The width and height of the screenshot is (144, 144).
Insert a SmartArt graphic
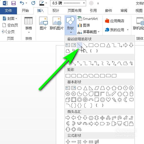pyautogui.click(x=88, y=19)
